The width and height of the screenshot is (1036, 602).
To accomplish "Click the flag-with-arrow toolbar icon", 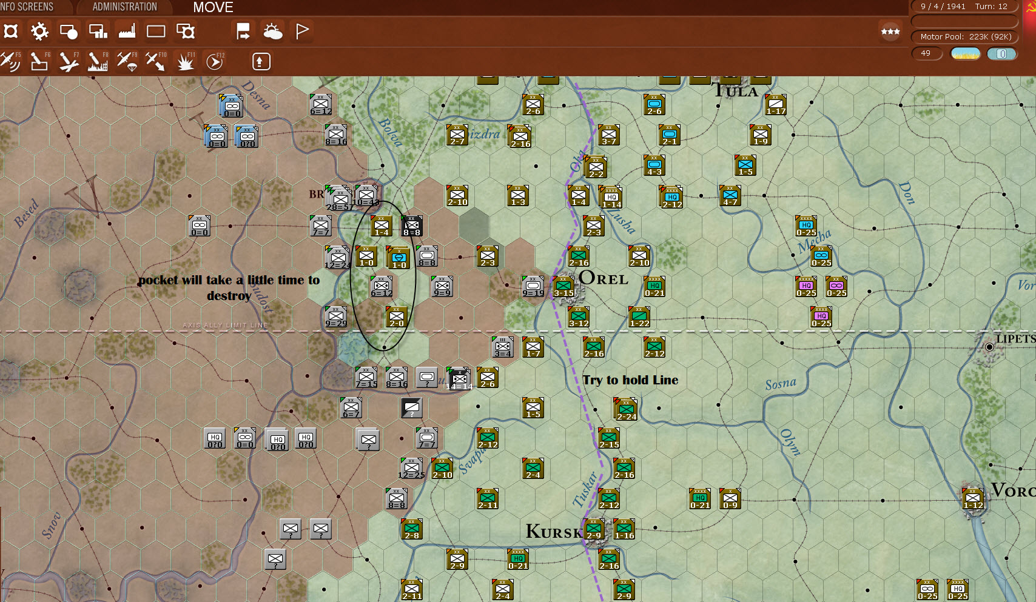I will 243,32.
